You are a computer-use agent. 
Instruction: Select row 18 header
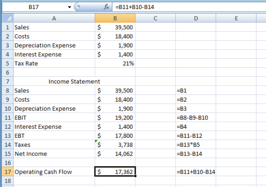click(8, 181)
